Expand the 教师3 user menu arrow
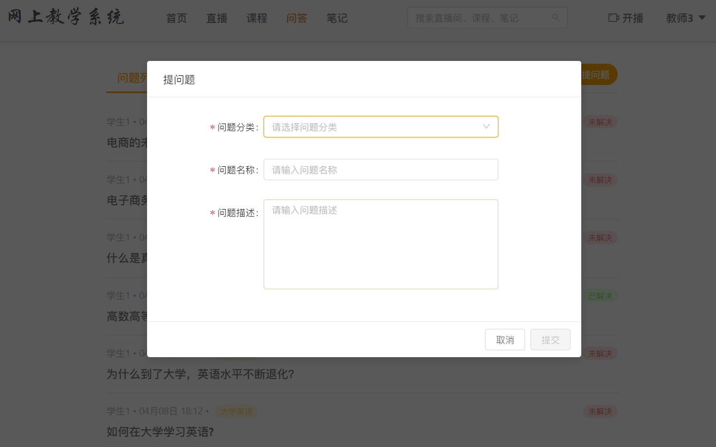Viewport: 716px width, 447px height. click(702, 18)
